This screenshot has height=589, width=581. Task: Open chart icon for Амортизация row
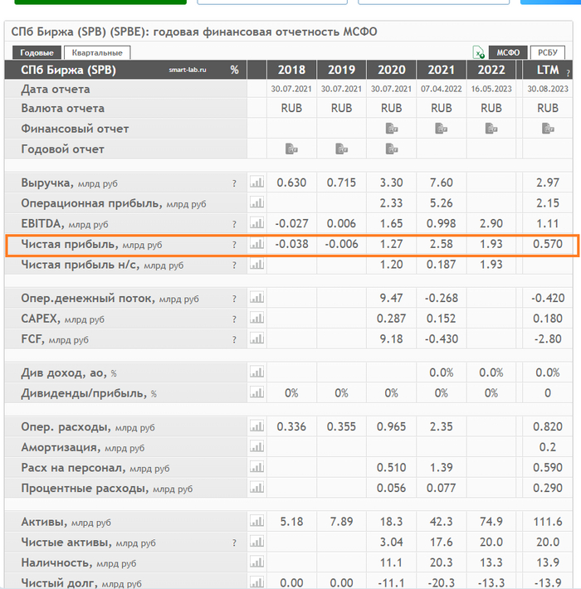click(257, 447)
